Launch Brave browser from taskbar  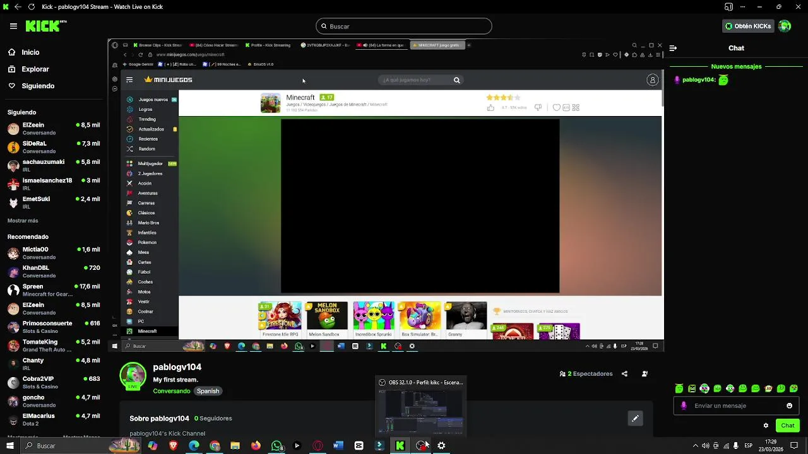tap(173, 446)
